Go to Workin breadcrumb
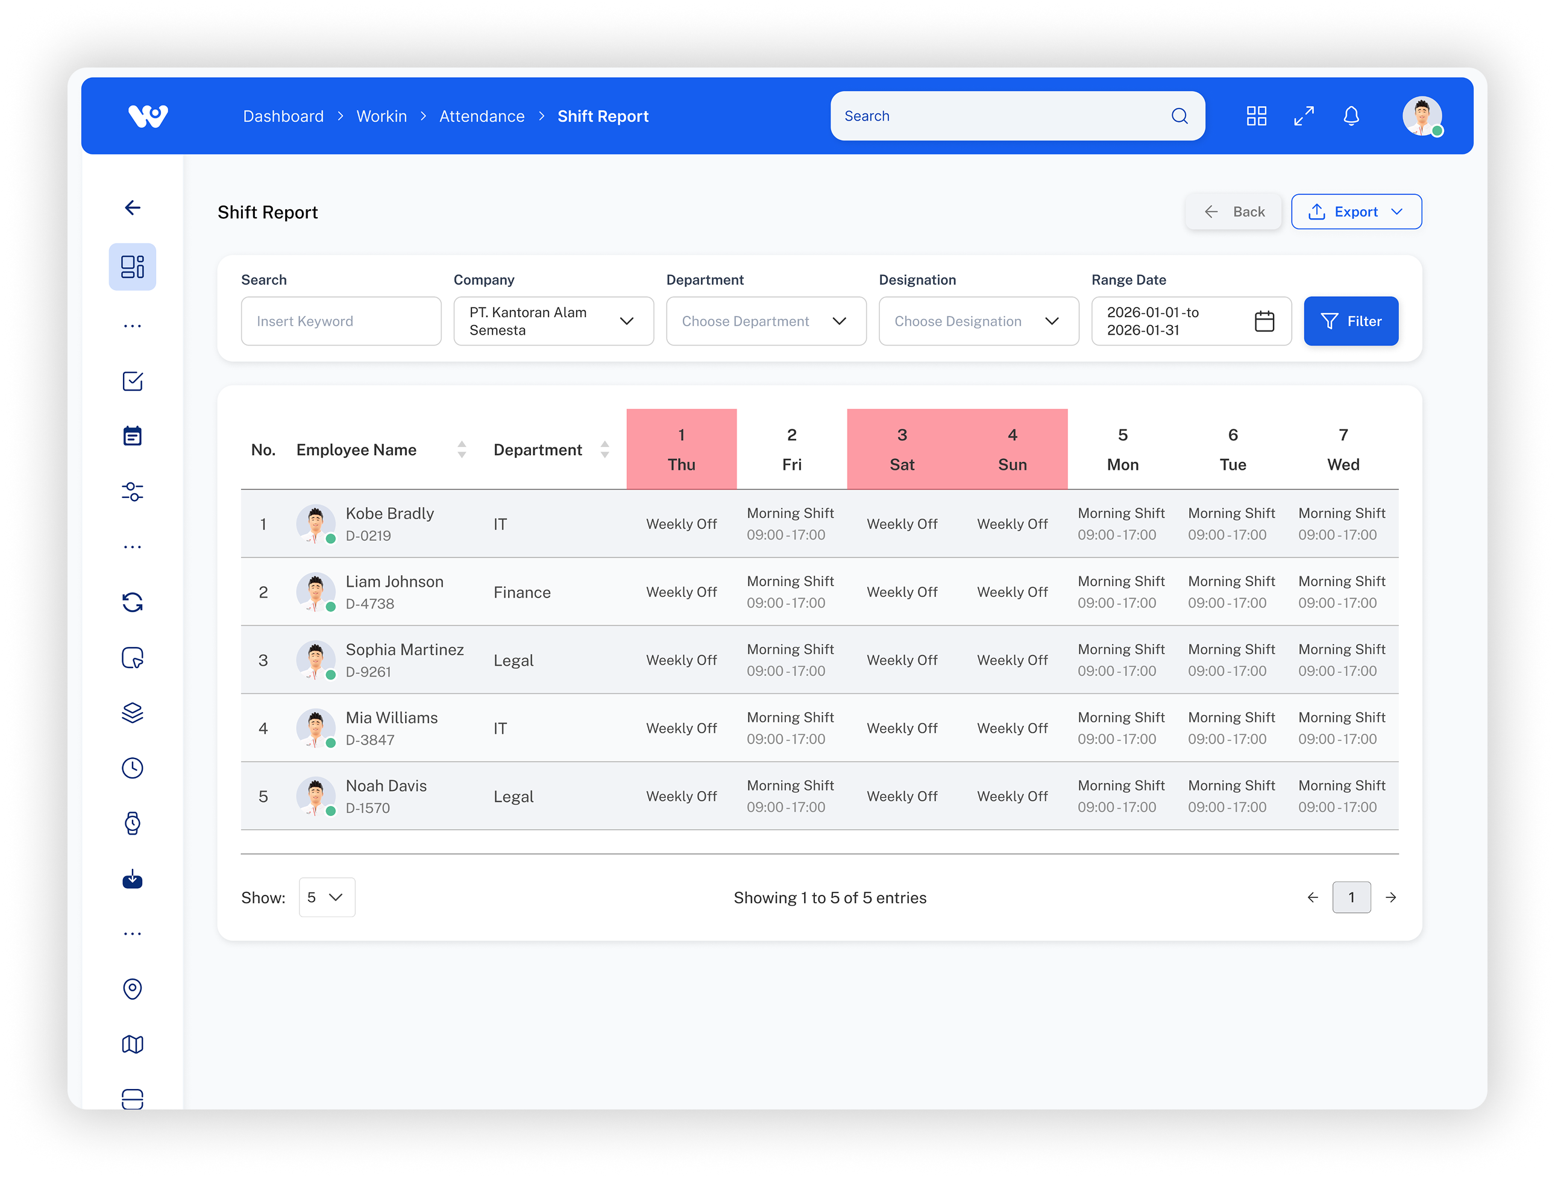 [x=382, y=116]
